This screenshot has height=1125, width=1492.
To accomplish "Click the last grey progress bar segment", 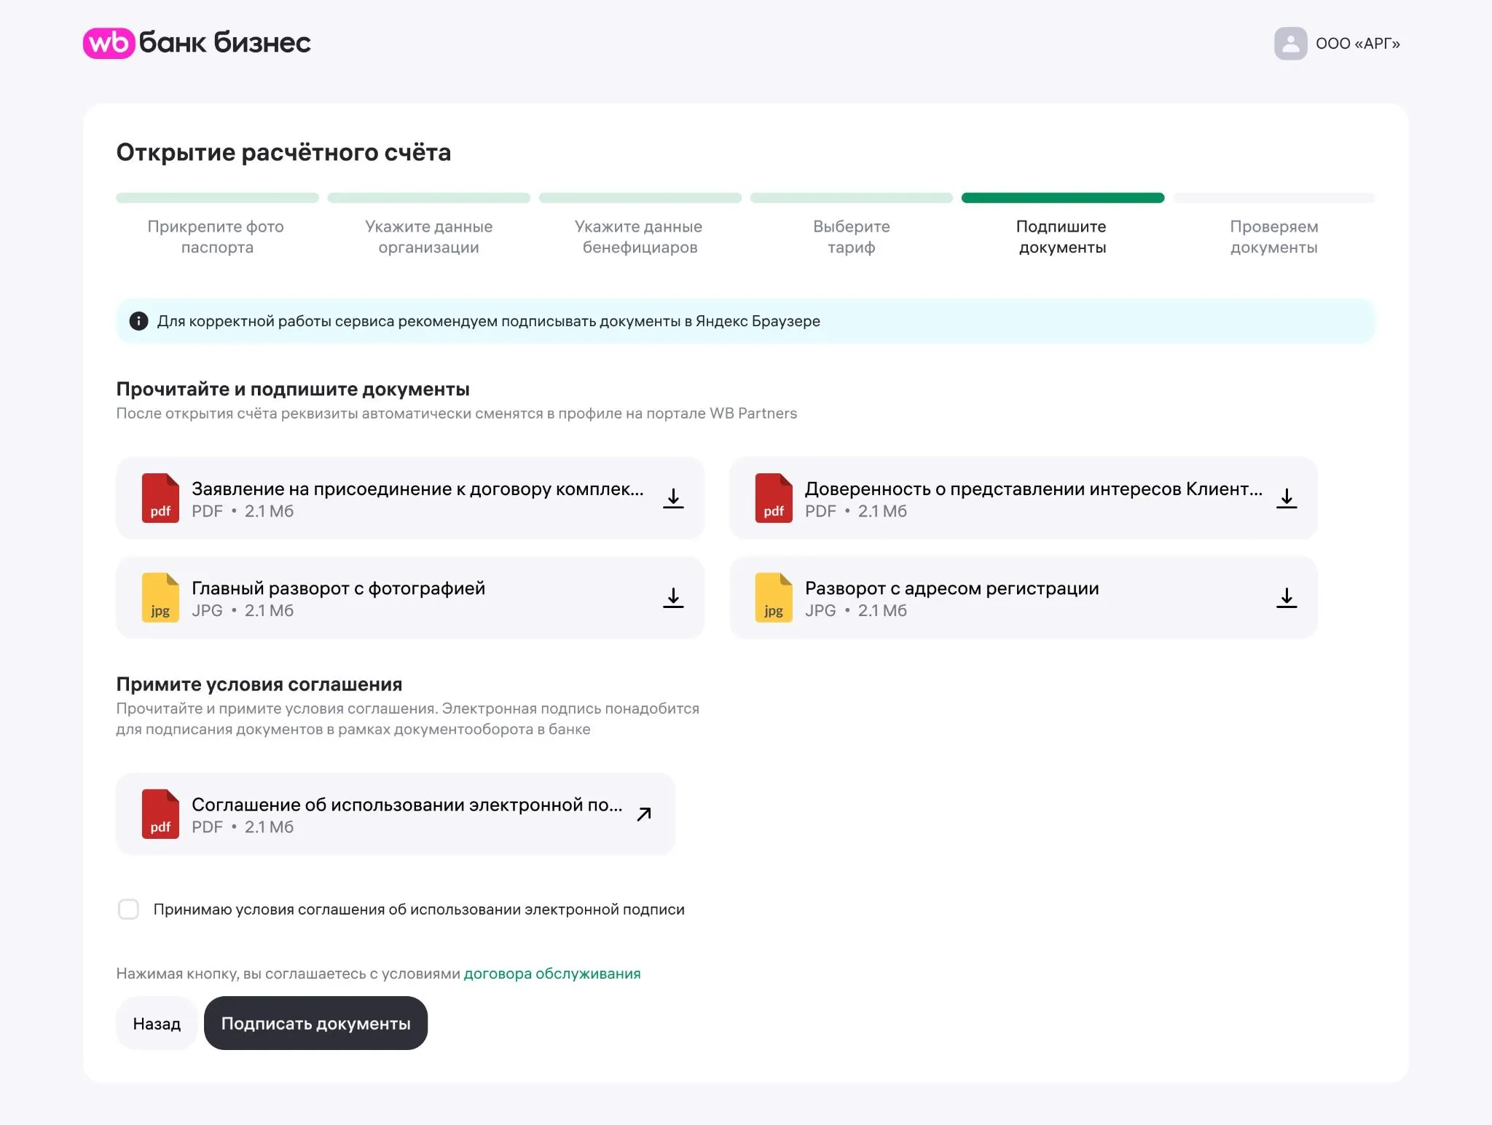I will tap(1274, 197).
